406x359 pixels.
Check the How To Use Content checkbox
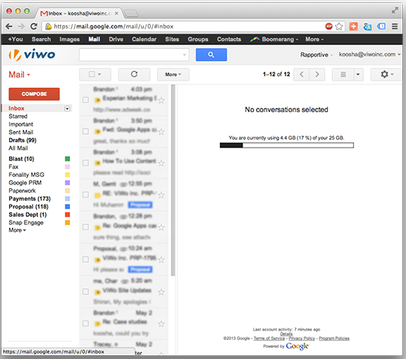85,163
